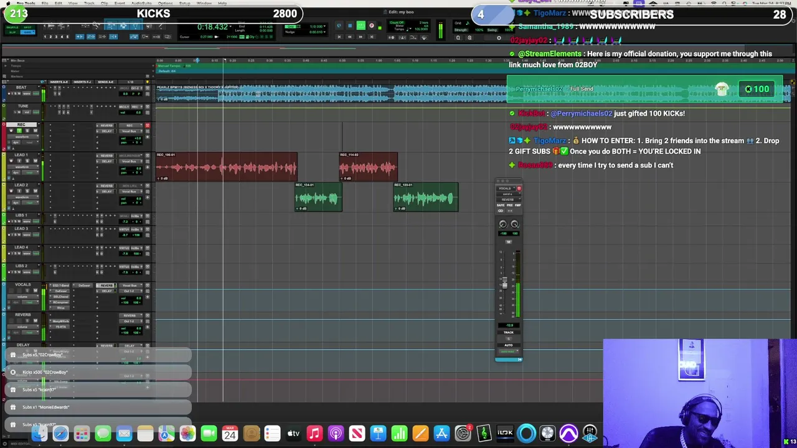Open Podcasts app in the Dock

tap(336, 433)
